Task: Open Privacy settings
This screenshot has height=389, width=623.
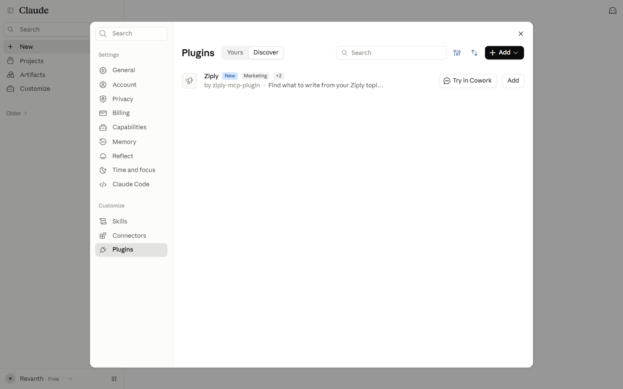Action: coord(131,99)
